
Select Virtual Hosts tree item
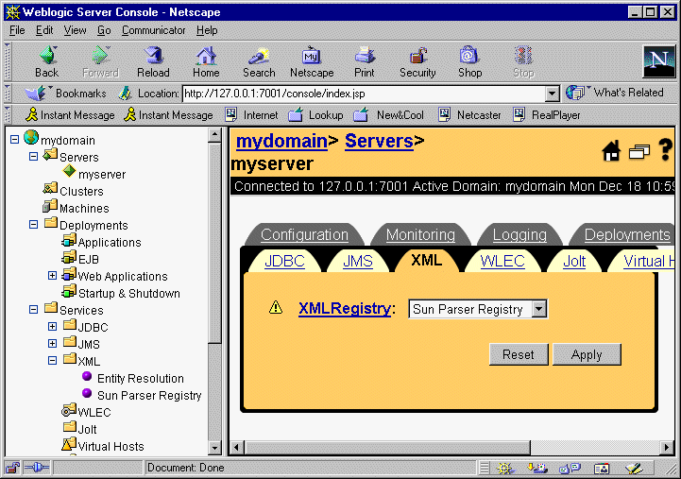111,447
